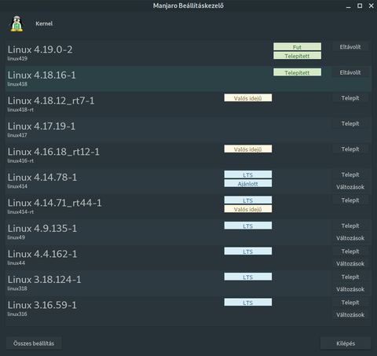Minimize the Manjaro Beállításkezelő window
377x356 pixels.
pos(348,6)
